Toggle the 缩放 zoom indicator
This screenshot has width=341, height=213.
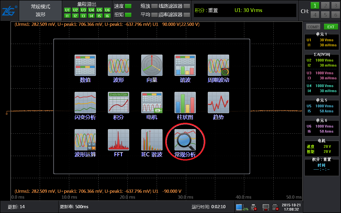pyautogui.click(x=155, y=6)
